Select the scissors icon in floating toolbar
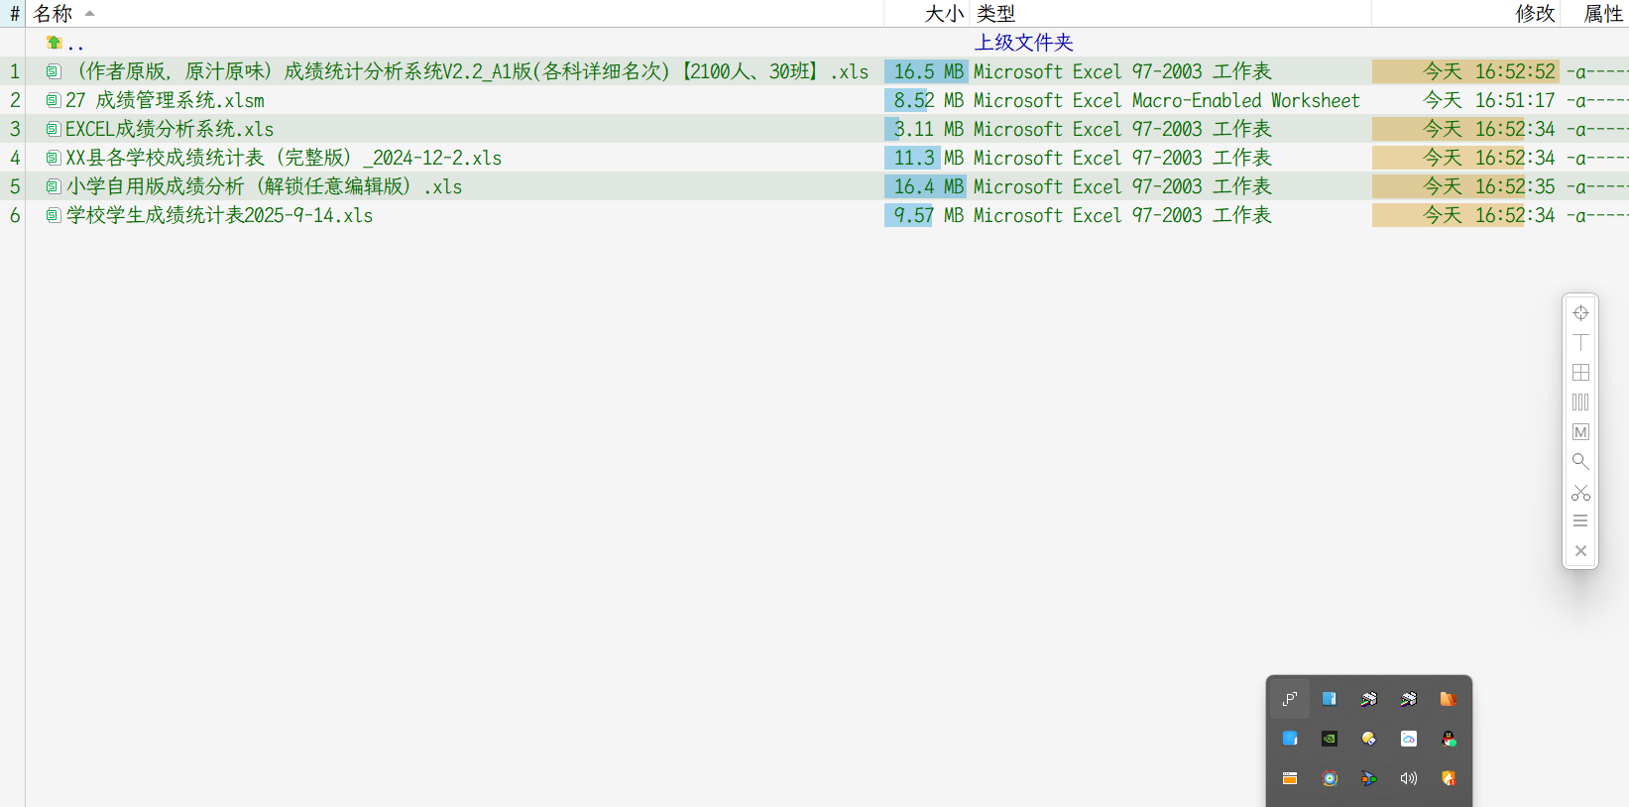 coord(1580,492)
